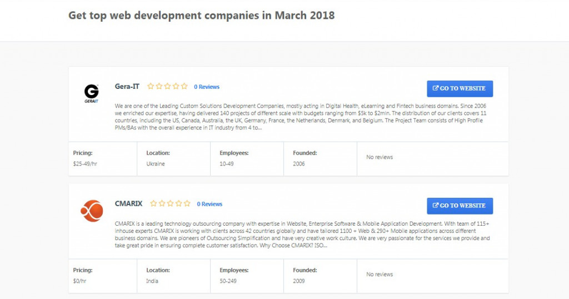Click the CMARIX orange logo
569x299 pixels.
(92, 211)
